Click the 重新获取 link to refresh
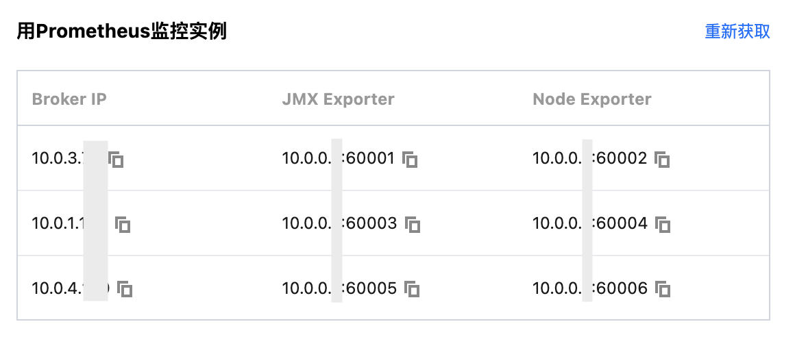This screenshot has width=795, height=337. (737, 32)
